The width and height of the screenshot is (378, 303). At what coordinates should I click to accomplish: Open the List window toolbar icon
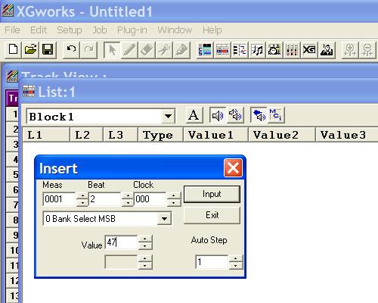pos(222,49)
